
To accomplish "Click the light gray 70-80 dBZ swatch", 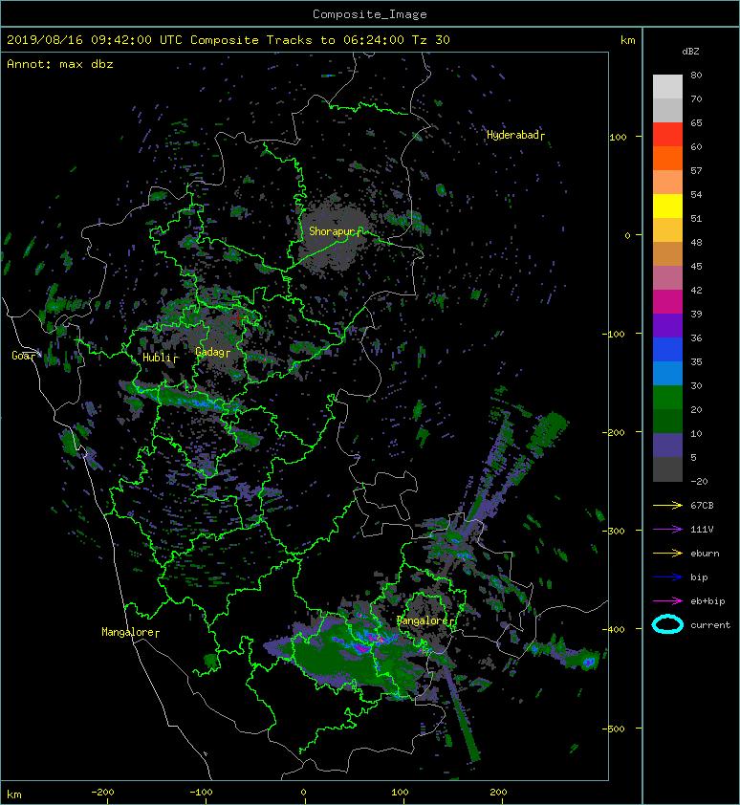I will tap(667, 87).
